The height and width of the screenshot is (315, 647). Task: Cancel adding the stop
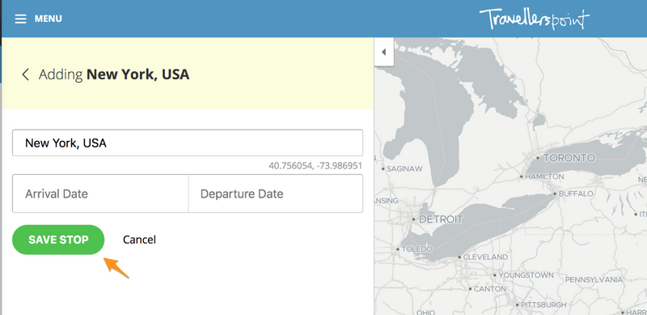[x=139, y=240]
